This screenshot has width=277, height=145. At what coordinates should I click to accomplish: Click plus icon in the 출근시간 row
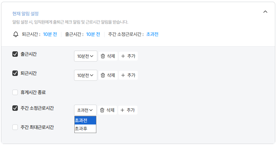[x=123, y=56]
